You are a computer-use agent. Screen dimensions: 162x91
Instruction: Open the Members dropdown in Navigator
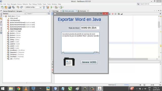14,14
